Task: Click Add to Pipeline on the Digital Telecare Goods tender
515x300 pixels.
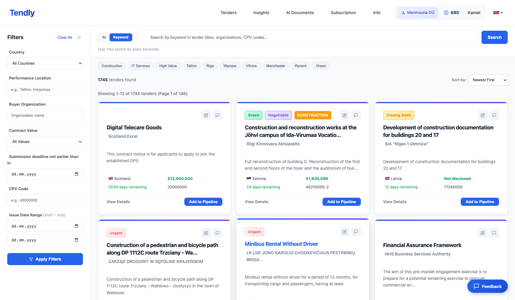Action: (203, 202)
